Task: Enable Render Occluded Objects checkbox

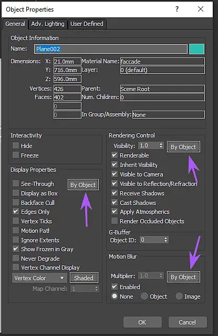Action: (x=115, y=221)
